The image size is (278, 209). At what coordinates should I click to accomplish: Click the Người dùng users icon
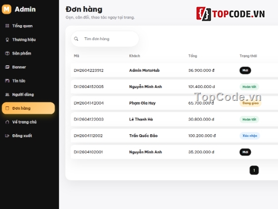[7, 95]
